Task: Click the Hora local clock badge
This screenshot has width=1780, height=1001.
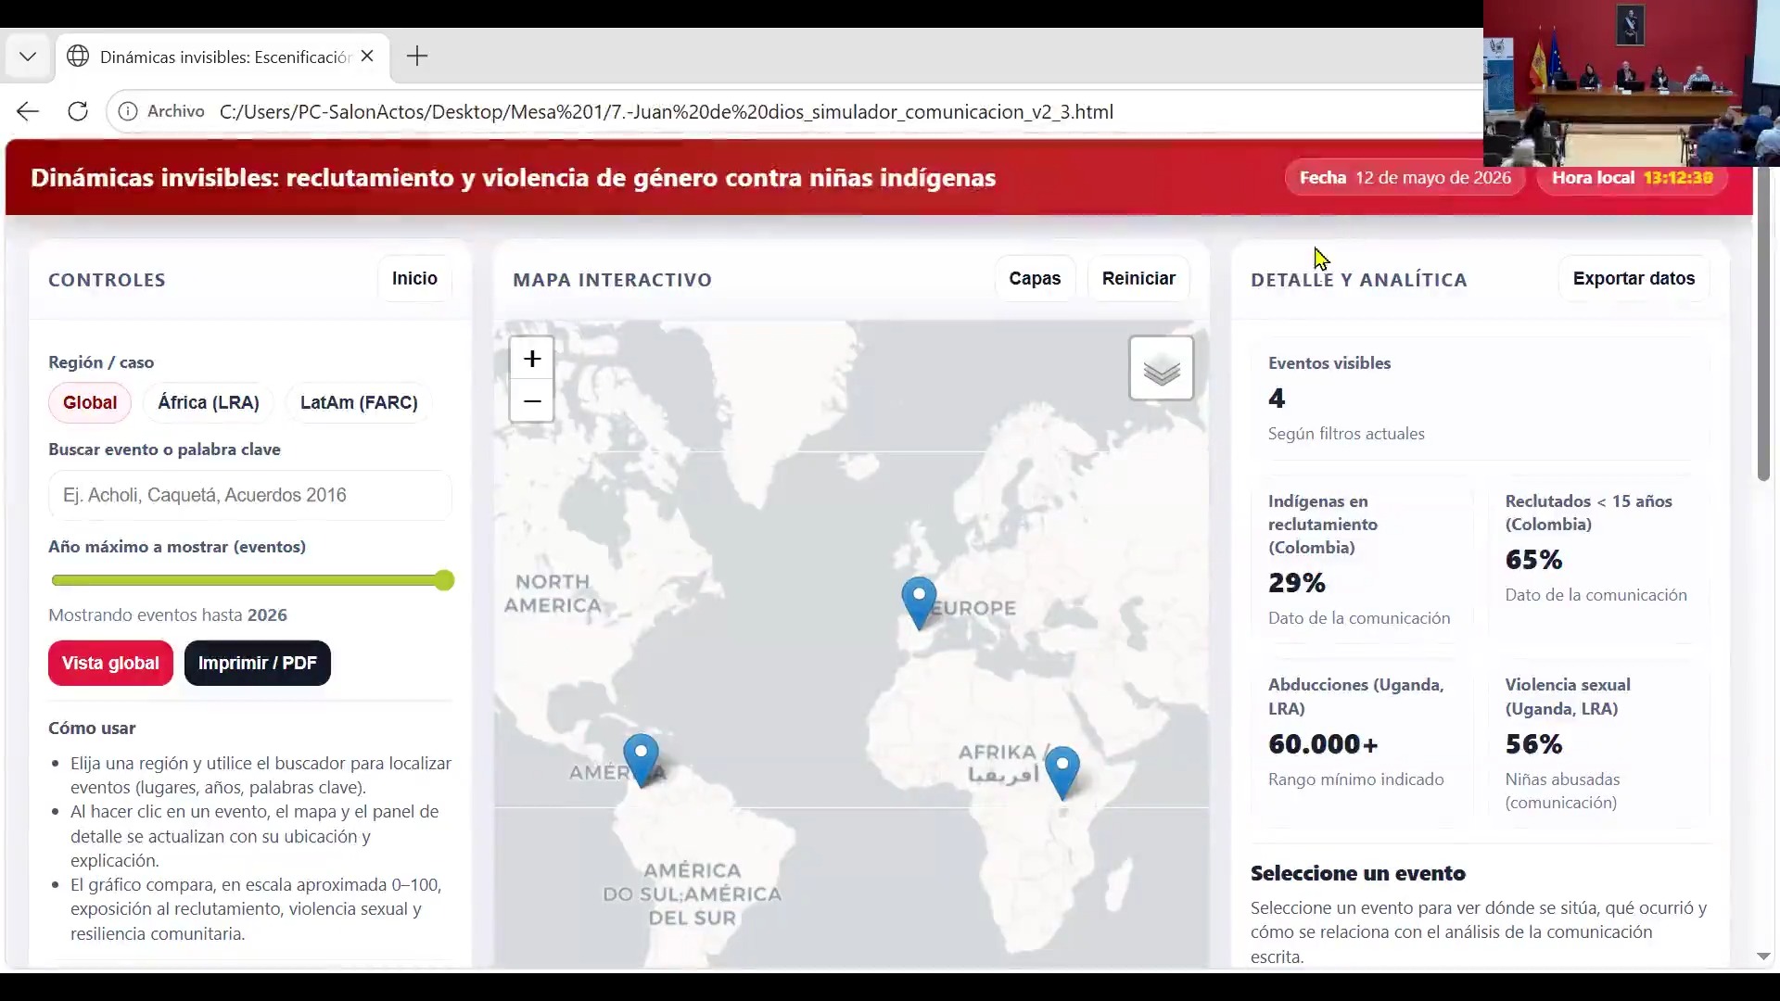Action: [x=1632, y=177]
